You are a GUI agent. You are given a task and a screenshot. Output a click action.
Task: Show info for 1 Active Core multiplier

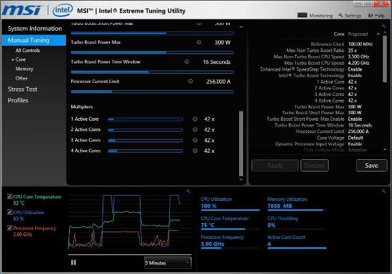pos(195,119)
